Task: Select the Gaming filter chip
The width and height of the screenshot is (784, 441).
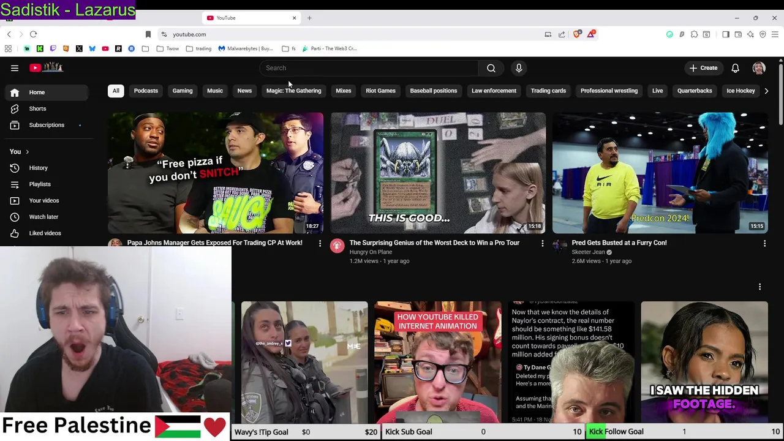Action: tap(183, 91)
